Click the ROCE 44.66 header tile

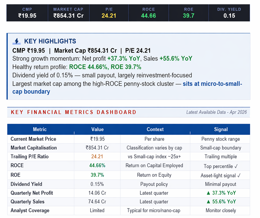149,13
